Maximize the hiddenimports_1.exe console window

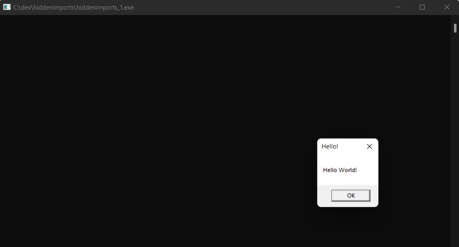click(422, 7)
